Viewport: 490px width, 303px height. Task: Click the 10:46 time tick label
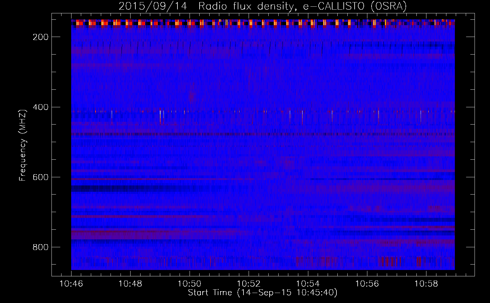coord(71,284)
